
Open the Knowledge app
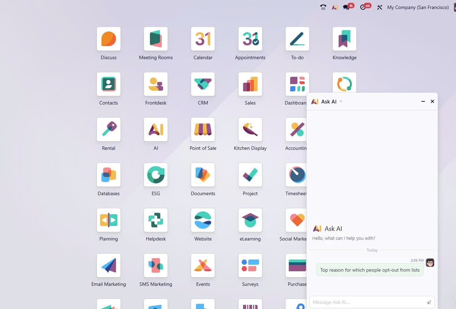point(344,39)
